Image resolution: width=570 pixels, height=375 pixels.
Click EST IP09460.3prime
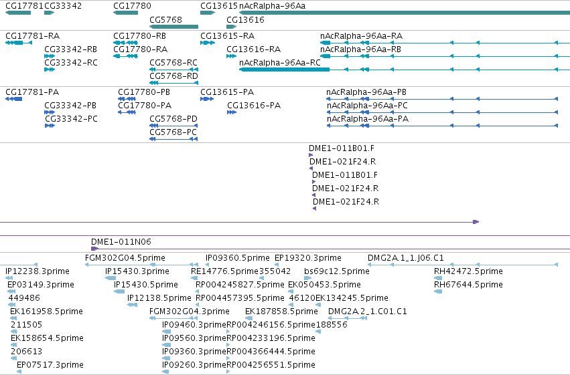[x=194, y=325]
